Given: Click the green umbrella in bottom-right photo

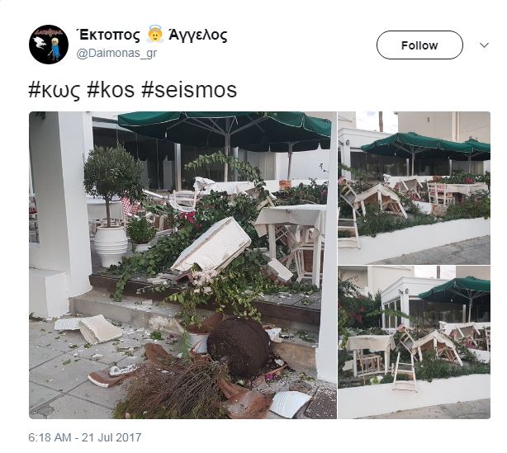Looking at the screenshot, I should click(455, 289).
